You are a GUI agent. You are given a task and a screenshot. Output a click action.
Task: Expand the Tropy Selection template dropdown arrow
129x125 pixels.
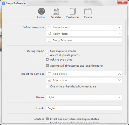[x=120, y=40]
